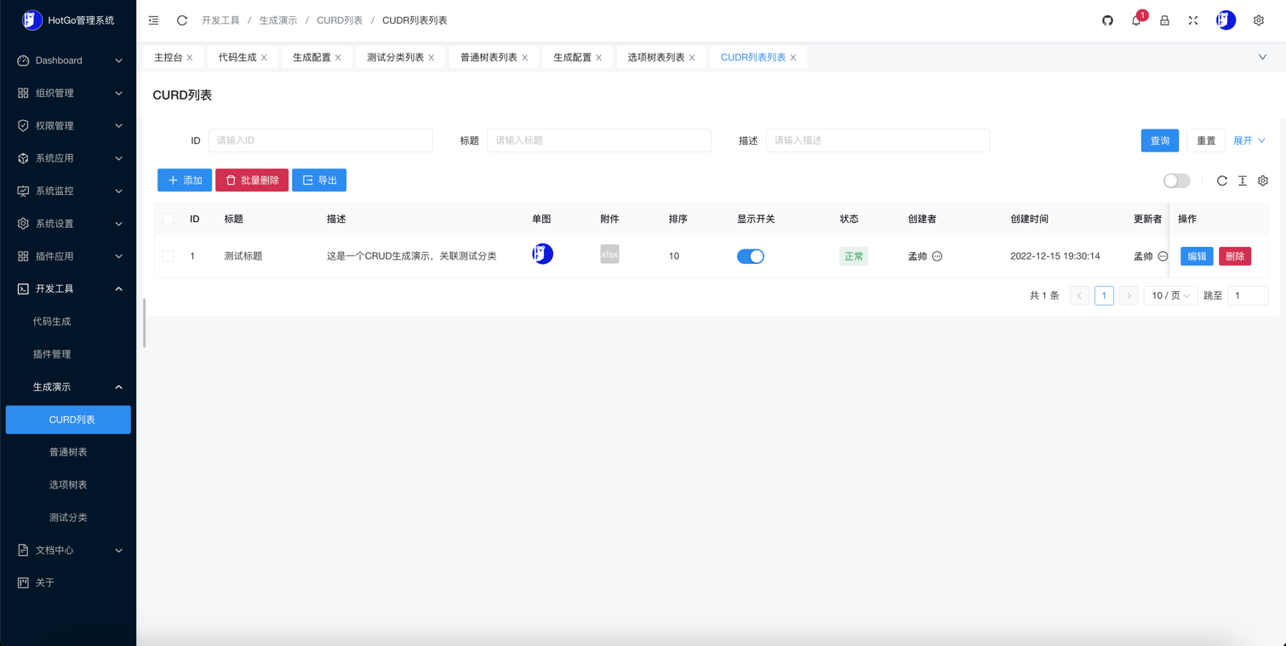The image size is (1286, 646).
Task: Toggle the switch above the table
Action: [x=1176, y=180]
